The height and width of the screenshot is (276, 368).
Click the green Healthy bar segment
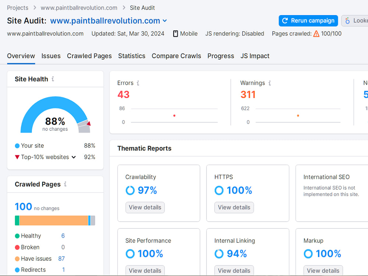pos(17,220)
